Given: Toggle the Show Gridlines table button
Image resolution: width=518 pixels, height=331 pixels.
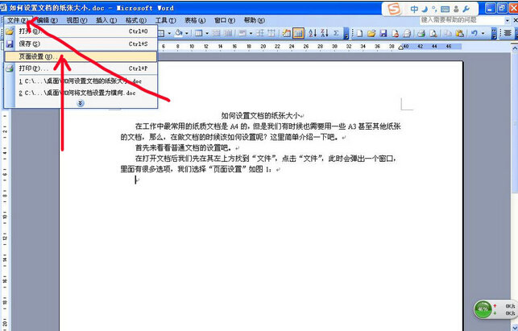Looking at the screenshot, I should click(298, 33).
